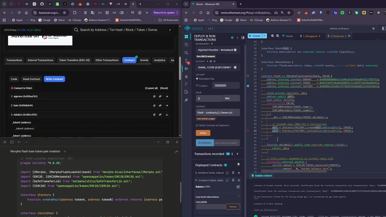Image resolution: width=386 pixels, height=217 pixels.
Task: Copy initialize method icon on Basescan
Action: [154, 115]
